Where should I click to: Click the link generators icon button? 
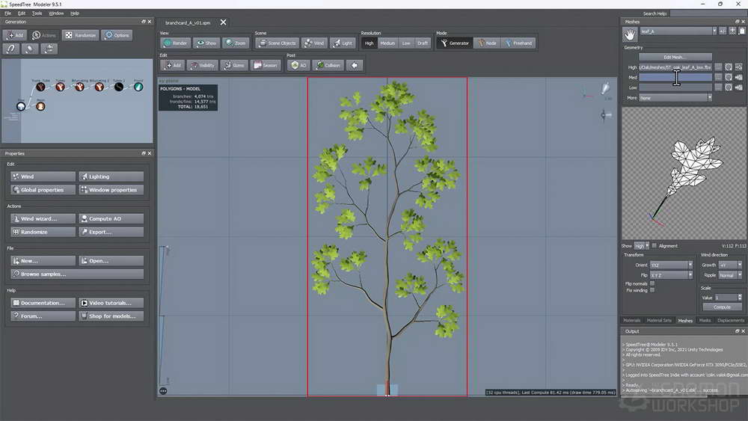click(11, 49)
